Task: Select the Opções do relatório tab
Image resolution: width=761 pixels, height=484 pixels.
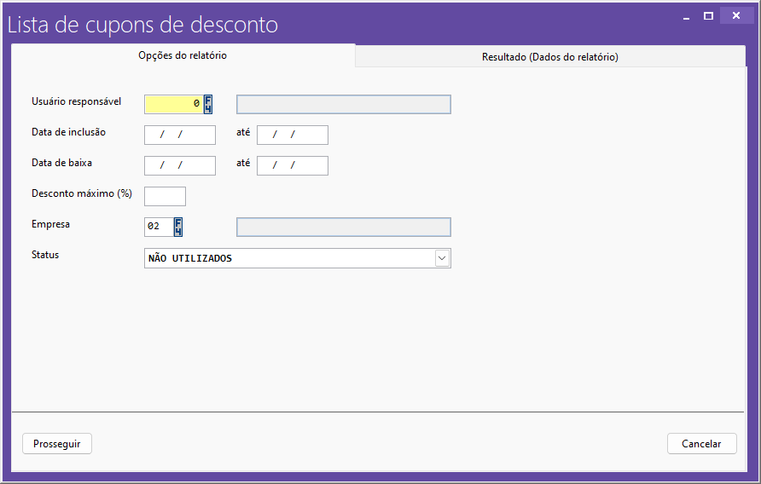Action: tap(183, 55)
